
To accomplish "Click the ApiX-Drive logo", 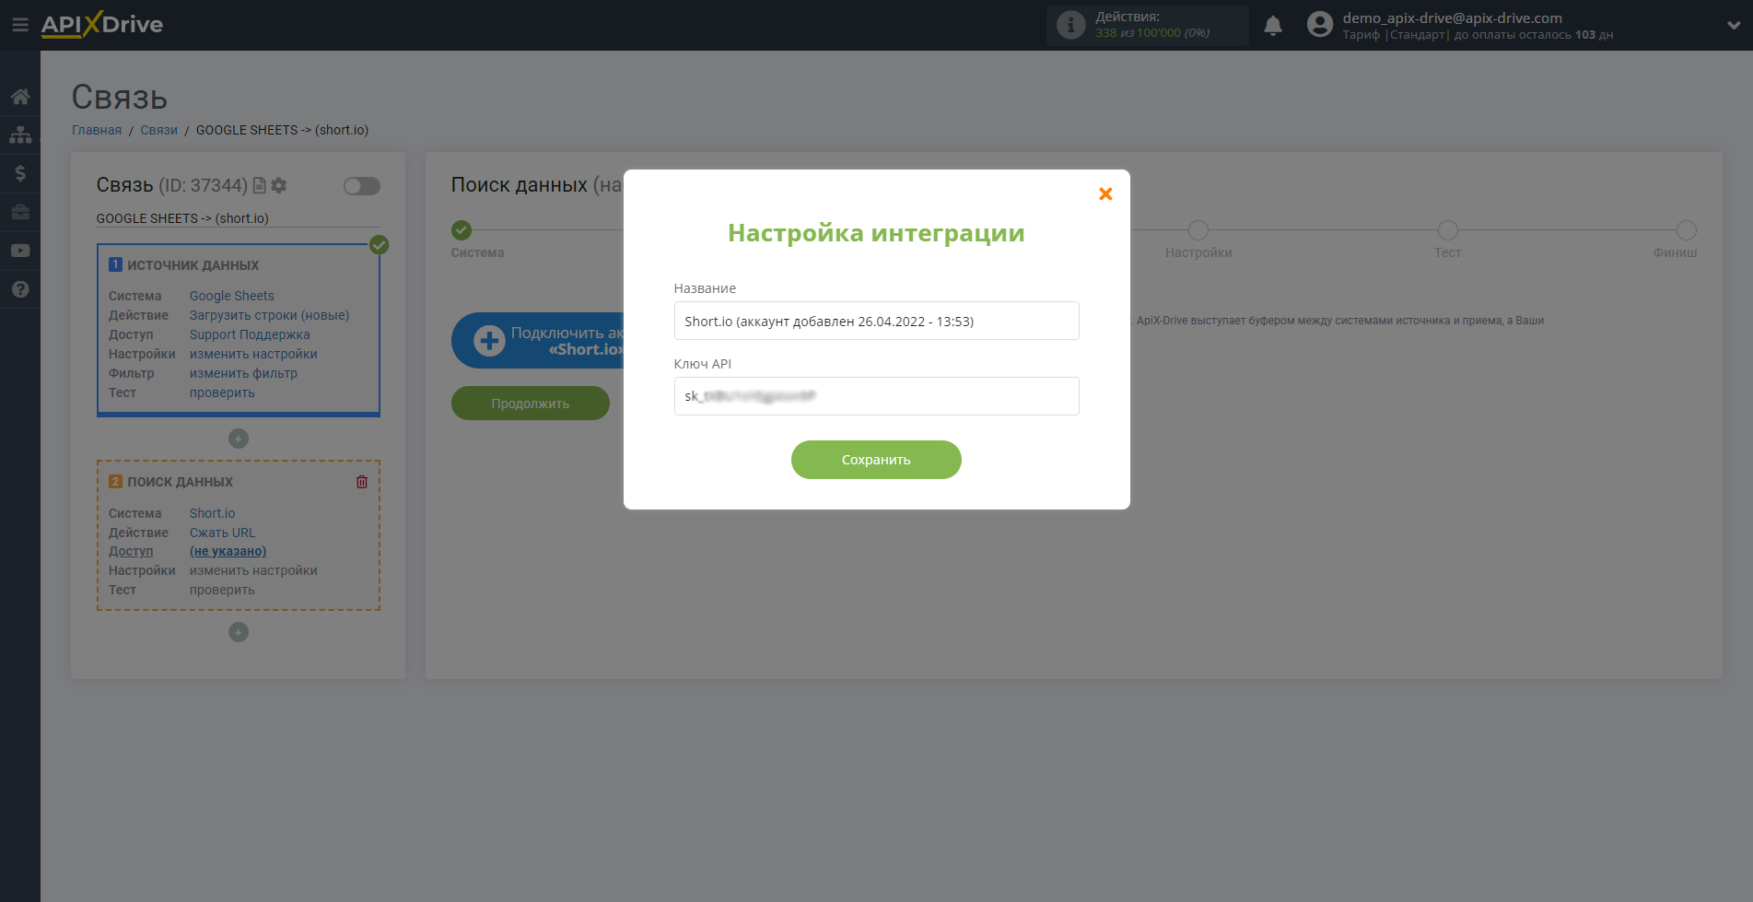I will coord(102,25).
